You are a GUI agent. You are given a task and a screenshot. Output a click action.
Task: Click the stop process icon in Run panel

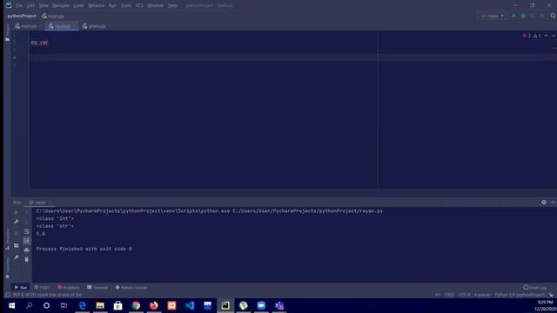coord(17,234)
